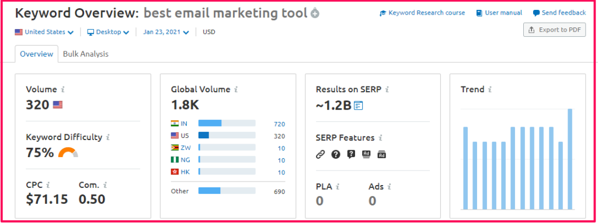Click the Export to PDF button
Image resolution: width=598 pixels, height=223 pixels.
point(555,30)
